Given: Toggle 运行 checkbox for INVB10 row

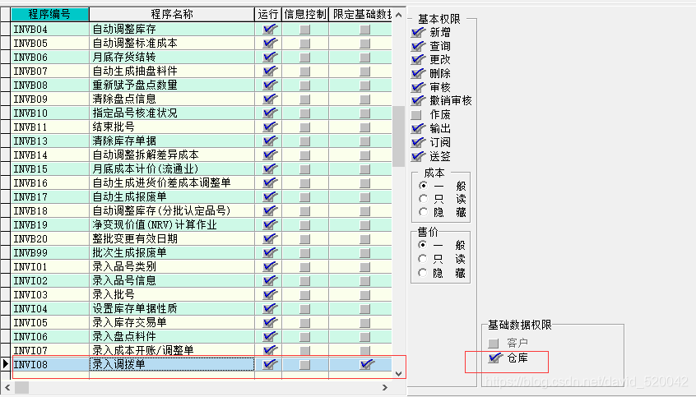Looking at the screenshot, I should (x=270, y=113).
